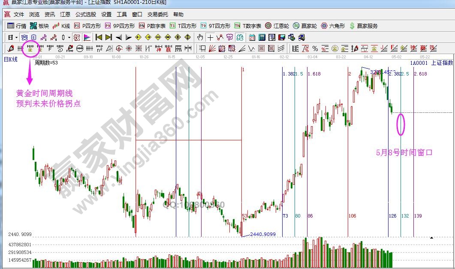
Task: Click the 赢家服务 toolbar button
Action: (364, 26)
